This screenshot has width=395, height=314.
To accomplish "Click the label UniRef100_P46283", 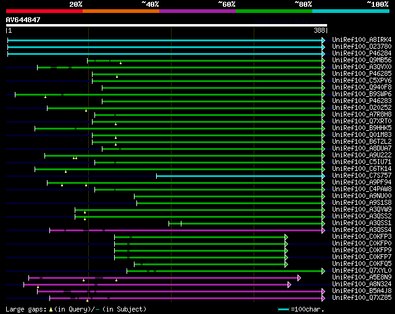I will coord(362,101).
